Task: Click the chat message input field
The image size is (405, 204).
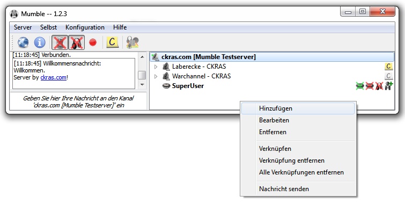Action: pos(78,101)
